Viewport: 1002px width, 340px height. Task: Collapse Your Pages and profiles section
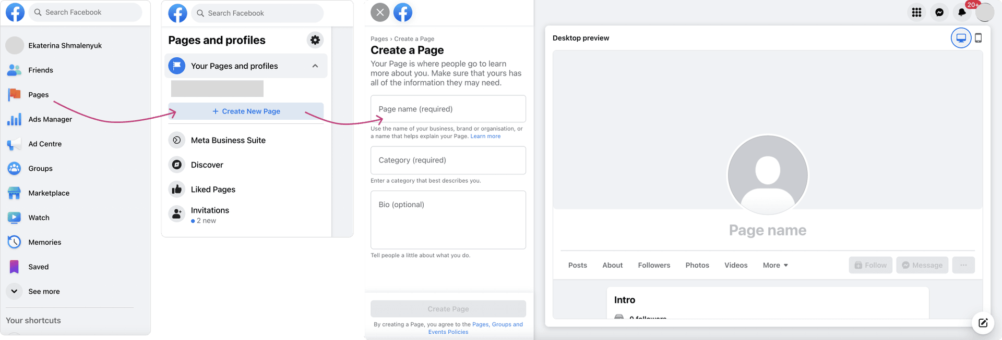315,66
